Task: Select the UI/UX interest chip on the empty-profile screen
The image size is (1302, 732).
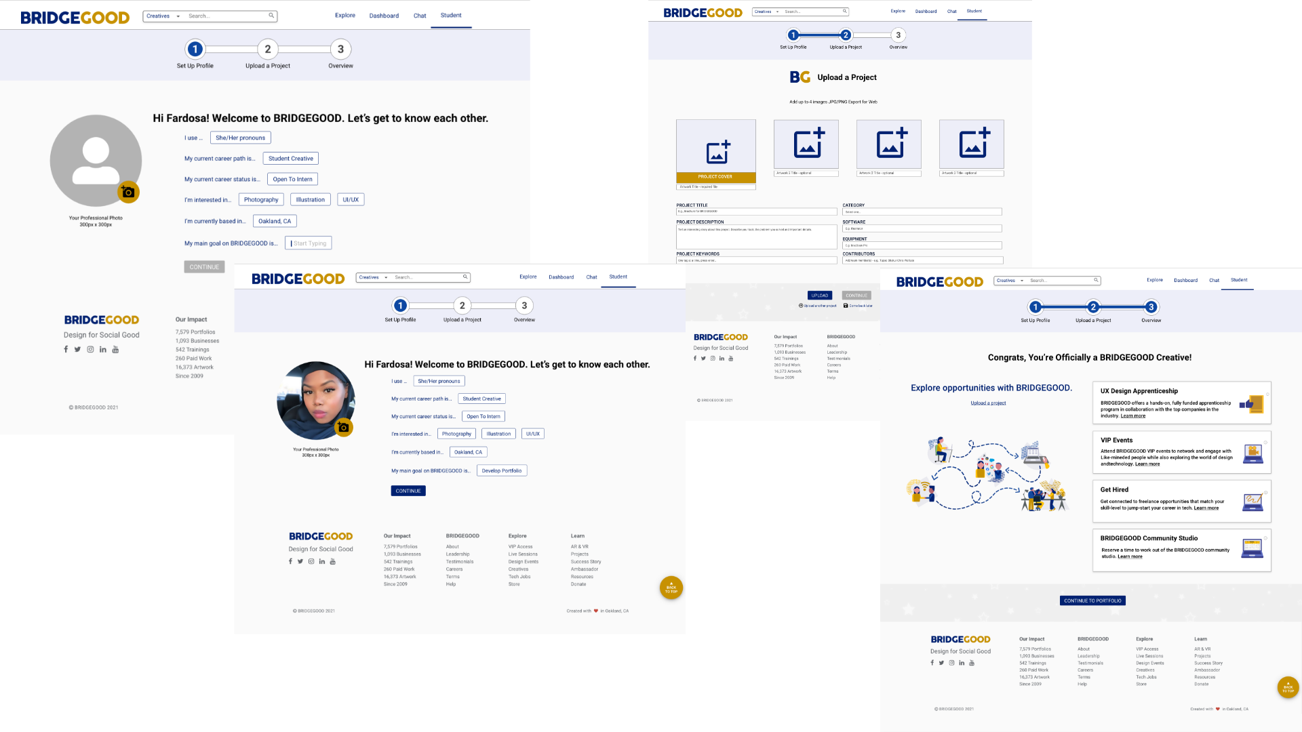Action: point(351,199)
